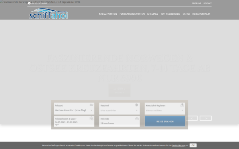Open the Flusskreuzfahrten menu

click(x=132, y=14)
